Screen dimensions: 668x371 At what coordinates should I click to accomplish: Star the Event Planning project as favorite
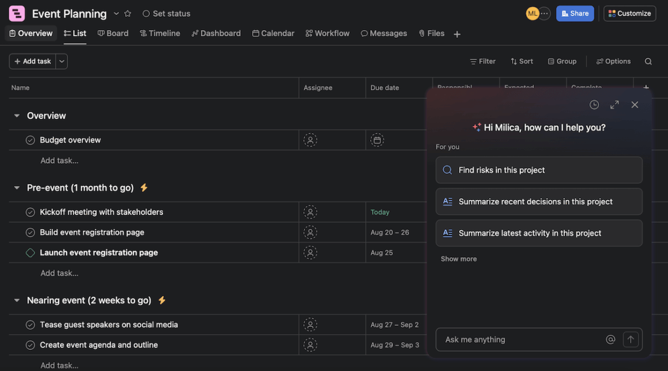click(127, 12)
